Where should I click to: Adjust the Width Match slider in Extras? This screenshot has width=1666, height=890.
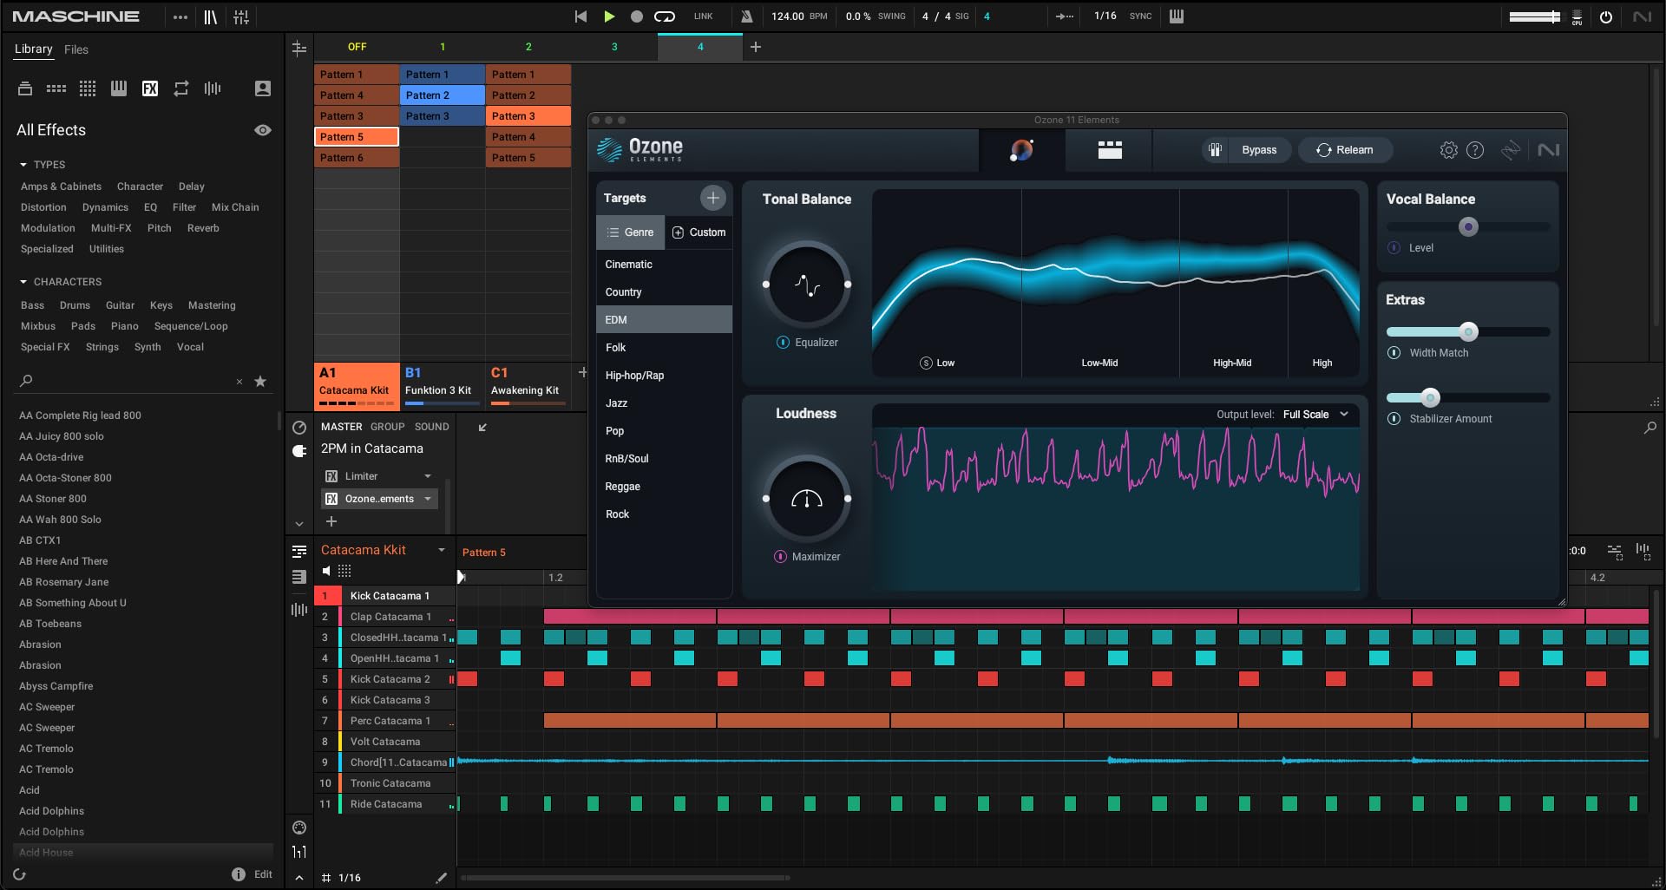click(x=1469, y=331)
